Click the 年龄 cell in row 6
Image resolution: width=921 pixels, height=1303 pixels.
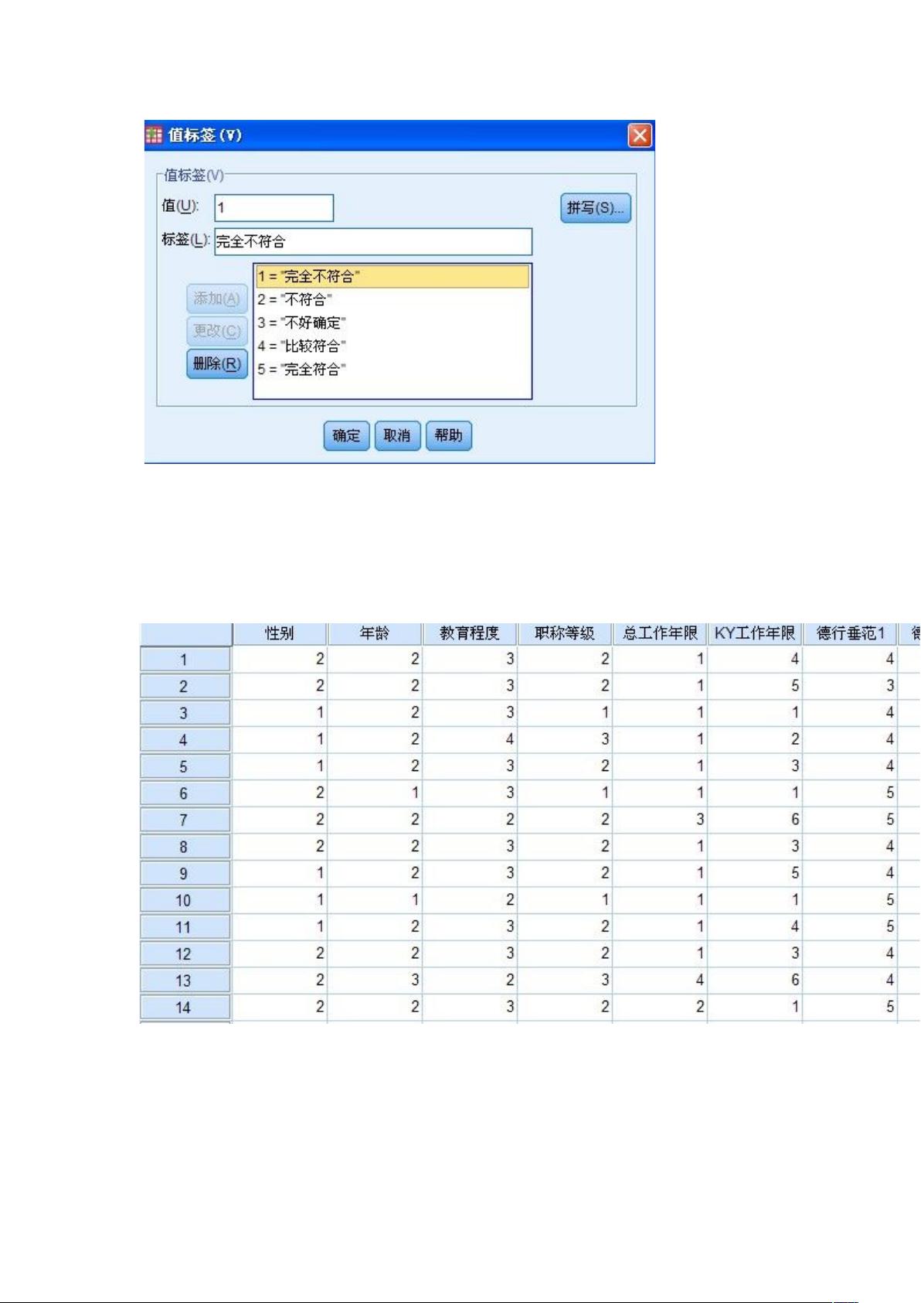[374, 793]
